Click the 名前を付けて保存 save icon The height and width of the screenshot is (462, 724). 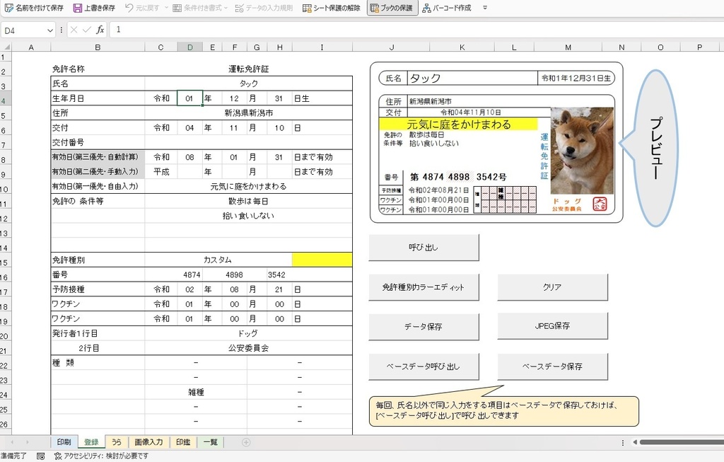(x=8, y=8)
